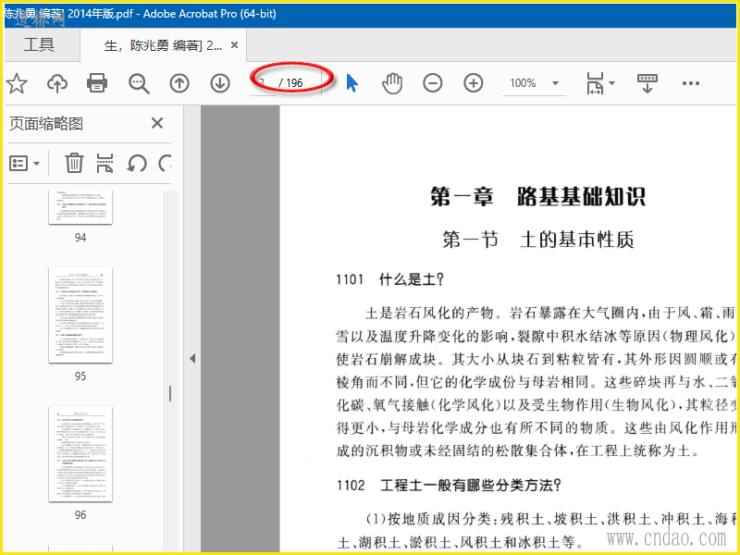Select page 95 thumbnail
740x555 pixels.
coord(80,315)
